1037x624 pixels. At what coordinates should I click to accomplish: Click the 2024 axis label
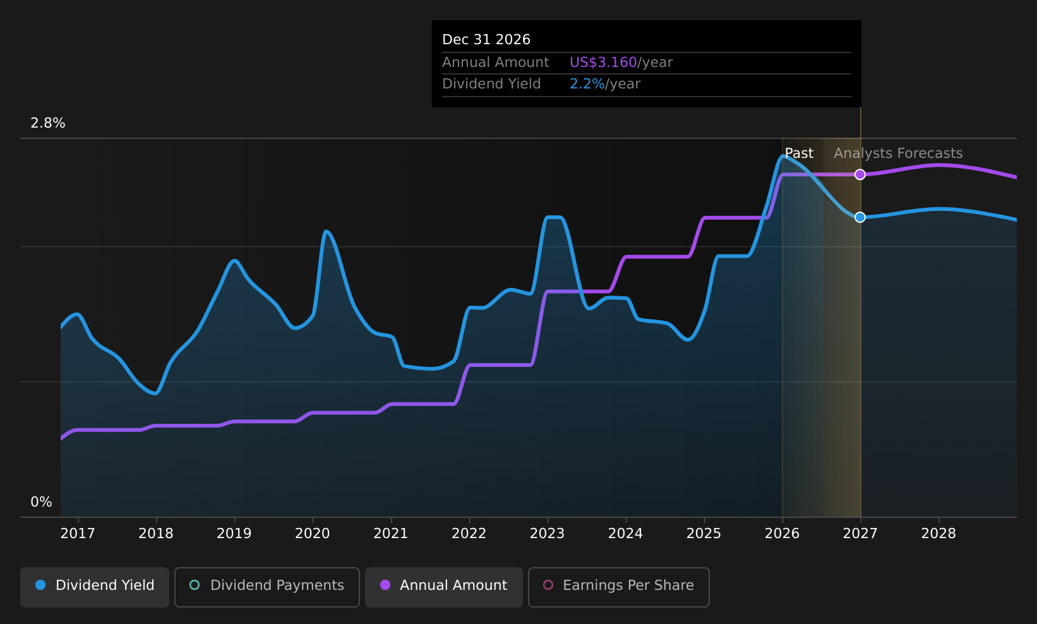click(626, 534)
